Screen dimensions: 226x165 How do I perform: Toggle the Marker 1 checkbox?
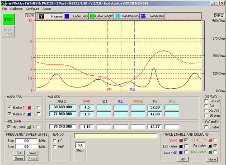[9, 107]
